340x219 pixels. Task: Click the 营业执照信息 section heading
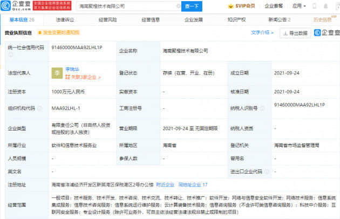18,33
